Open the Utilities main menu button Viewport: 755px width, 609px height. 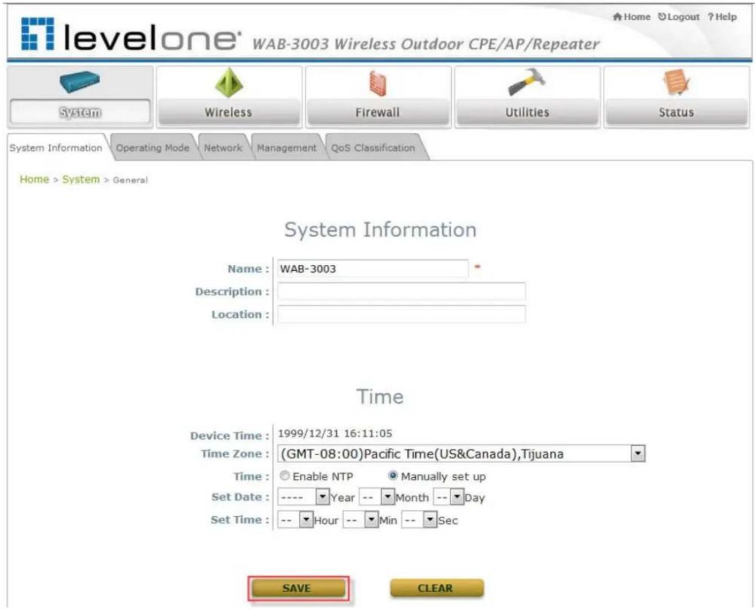pyautogui.click(x=527, y=112)
